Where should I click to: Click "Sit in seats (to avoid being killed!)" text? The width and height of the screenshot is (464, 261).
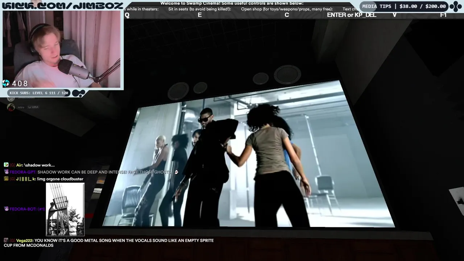click(x=200, y=9)
